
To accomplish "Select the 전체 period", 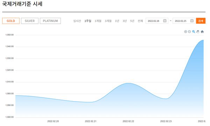I will pyautogui.click(x=140, y=21).
